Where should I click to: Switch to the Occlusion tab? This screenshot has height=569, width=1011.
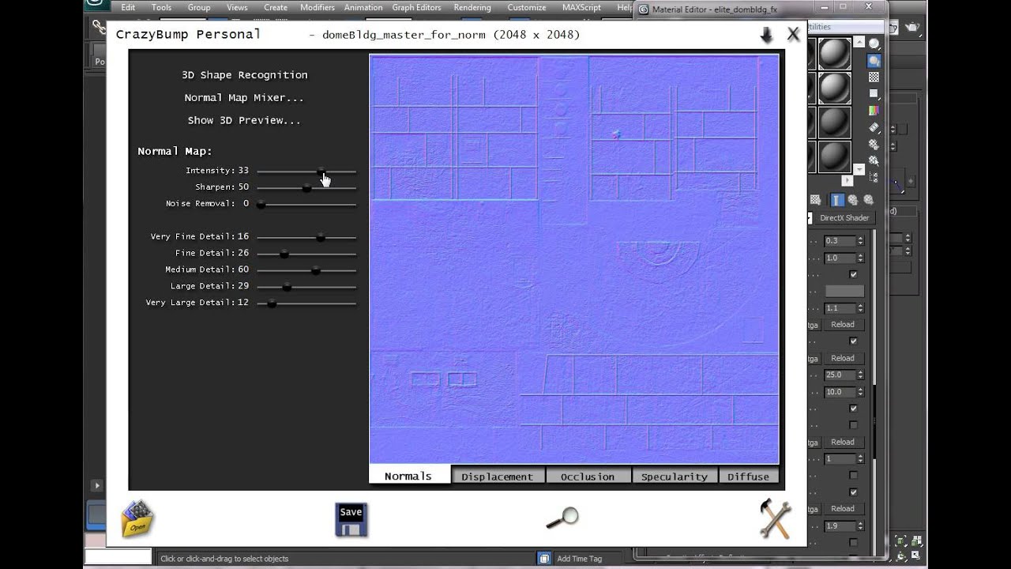point(588,476)
